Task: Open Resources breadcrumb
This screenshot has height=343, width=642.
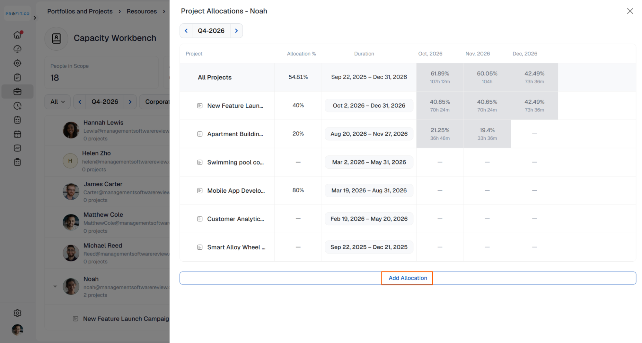Action: point(142,11)
